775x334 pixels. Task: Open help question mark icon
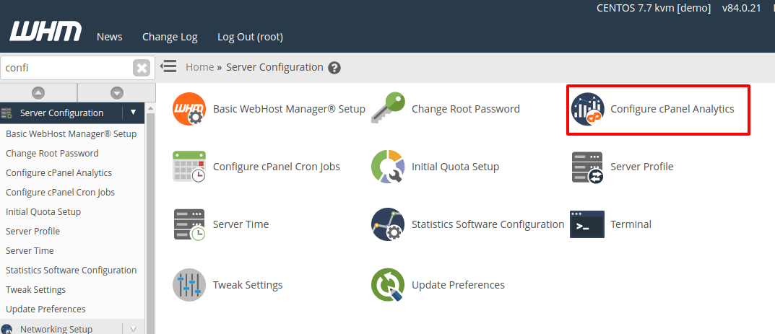click(x=334, y=68)
